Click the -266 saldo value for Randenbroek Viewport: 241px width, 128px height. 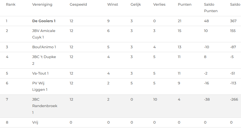[x=234, y=100]
